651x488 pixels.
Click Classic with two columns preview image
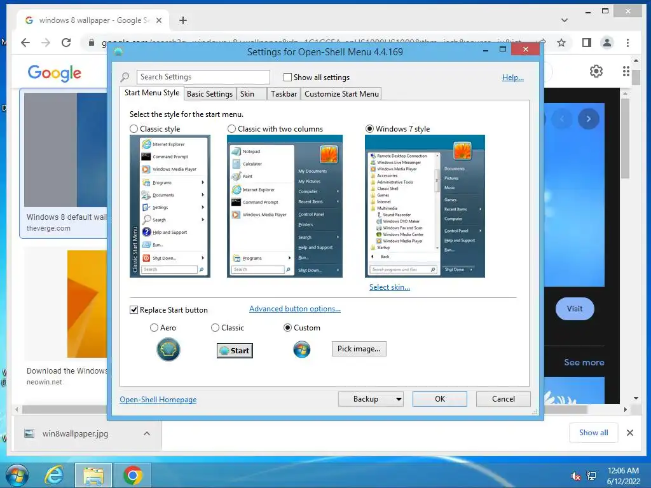click(x=285, y=207)
